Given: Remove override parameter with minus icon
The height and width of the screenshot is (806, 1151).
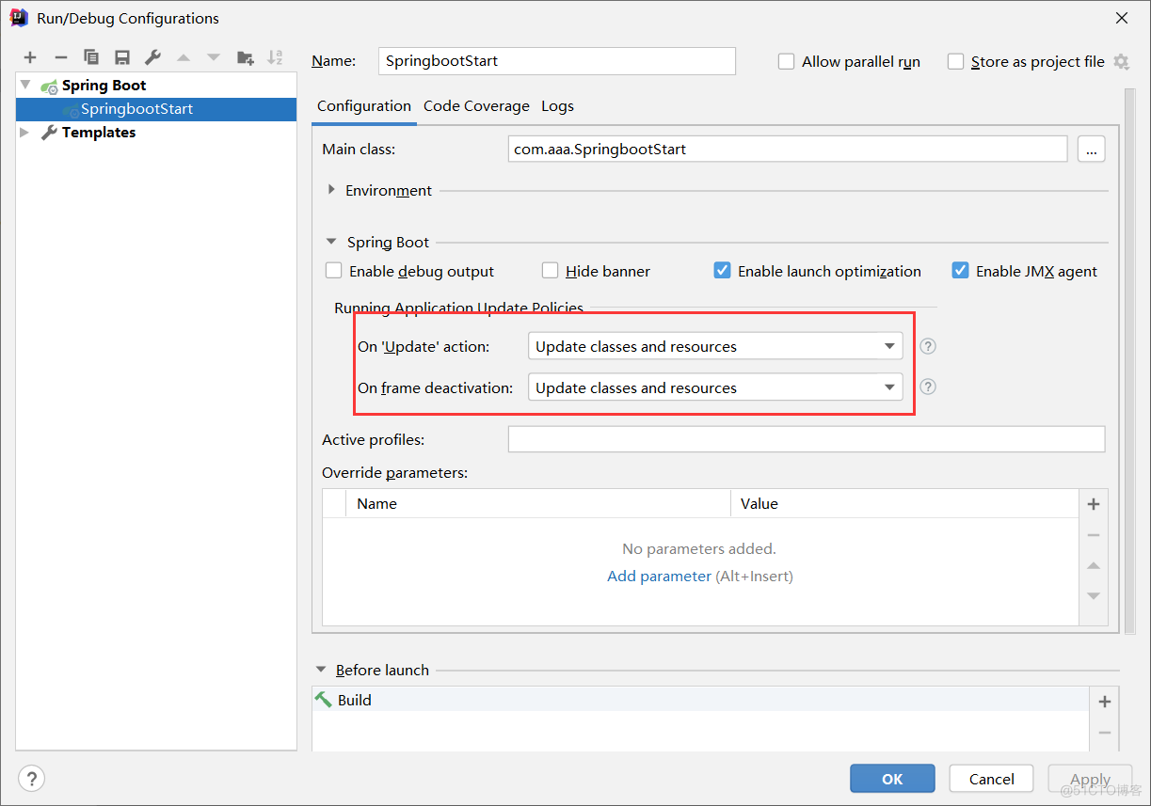Looking at the screenshot, I should point(1094,535).
